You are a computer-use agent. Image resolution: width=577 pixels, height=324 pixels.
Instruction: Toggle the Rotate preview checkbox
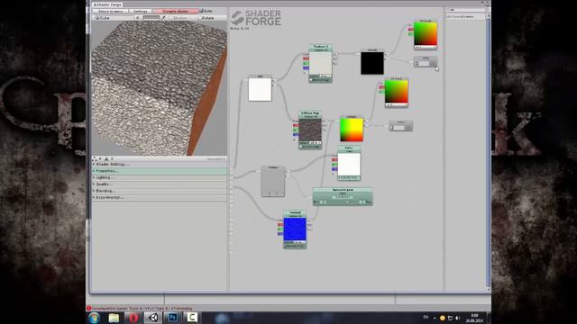[x=200, y=18]
